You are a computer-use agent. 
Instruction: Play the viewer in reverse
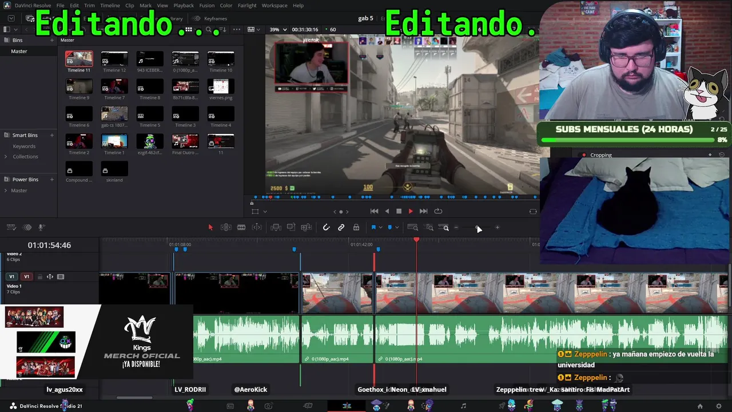tap(387, 211)
